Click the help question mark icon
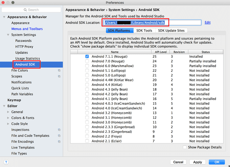Viewport: 230px width, 167px height. [6, 162]
